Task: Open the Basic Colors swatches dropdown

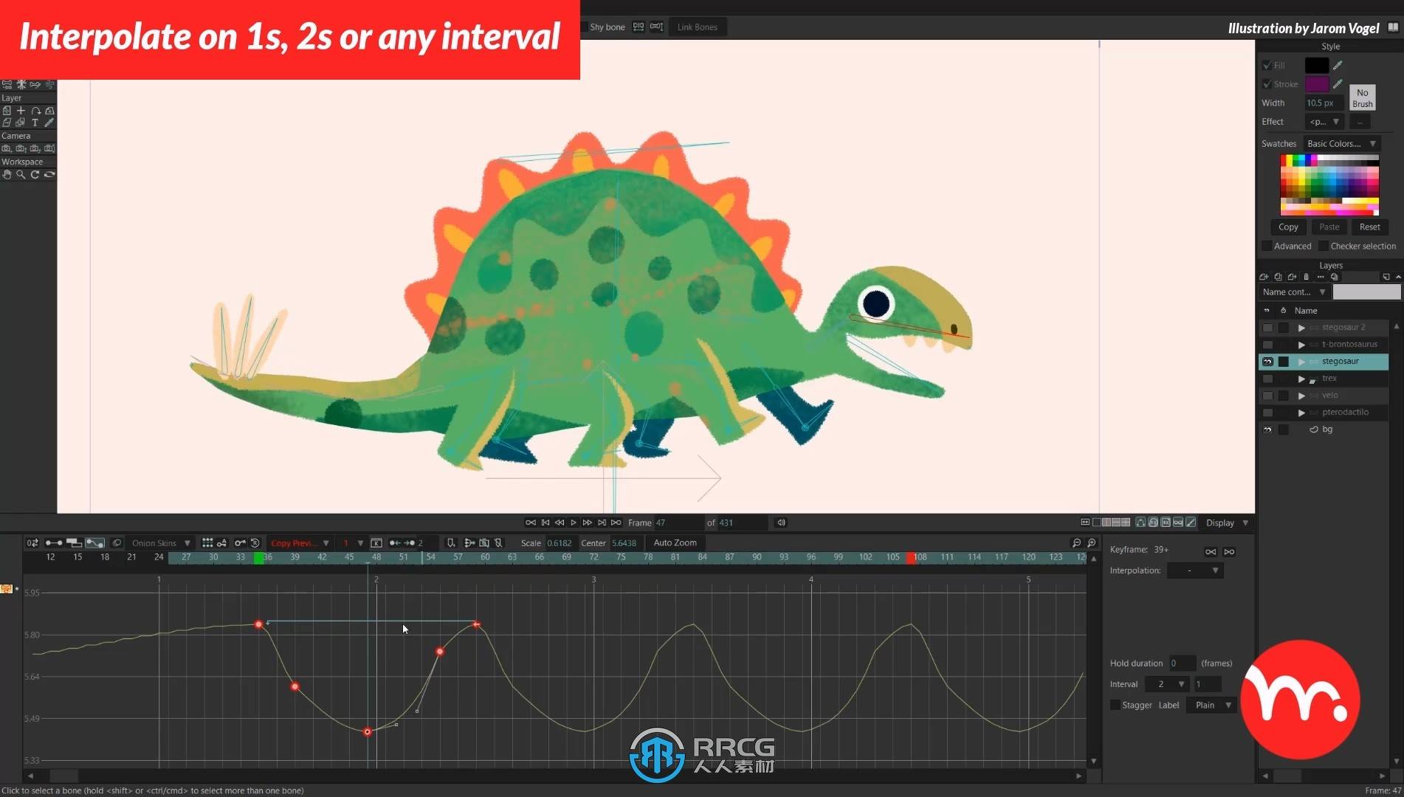Action: (x=1341, y=144)
